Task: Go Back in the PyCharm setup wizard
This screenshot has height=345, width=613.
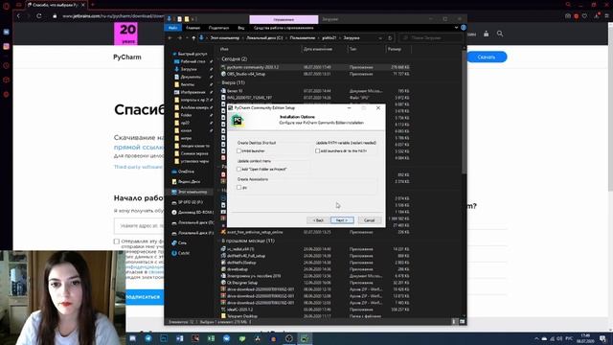Action: (318, 220)
